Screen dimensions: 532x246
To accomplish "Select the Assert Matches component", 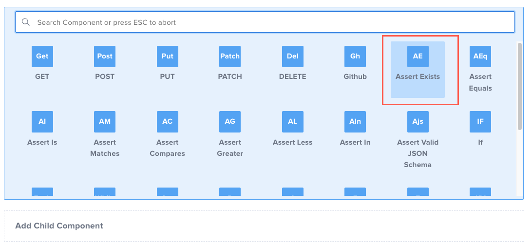I will pyautogui.click(x=105, y=122).
